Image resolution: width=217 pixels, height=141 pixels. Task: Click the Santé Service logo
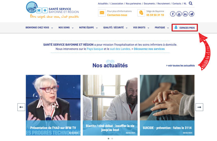pos(52,10)
